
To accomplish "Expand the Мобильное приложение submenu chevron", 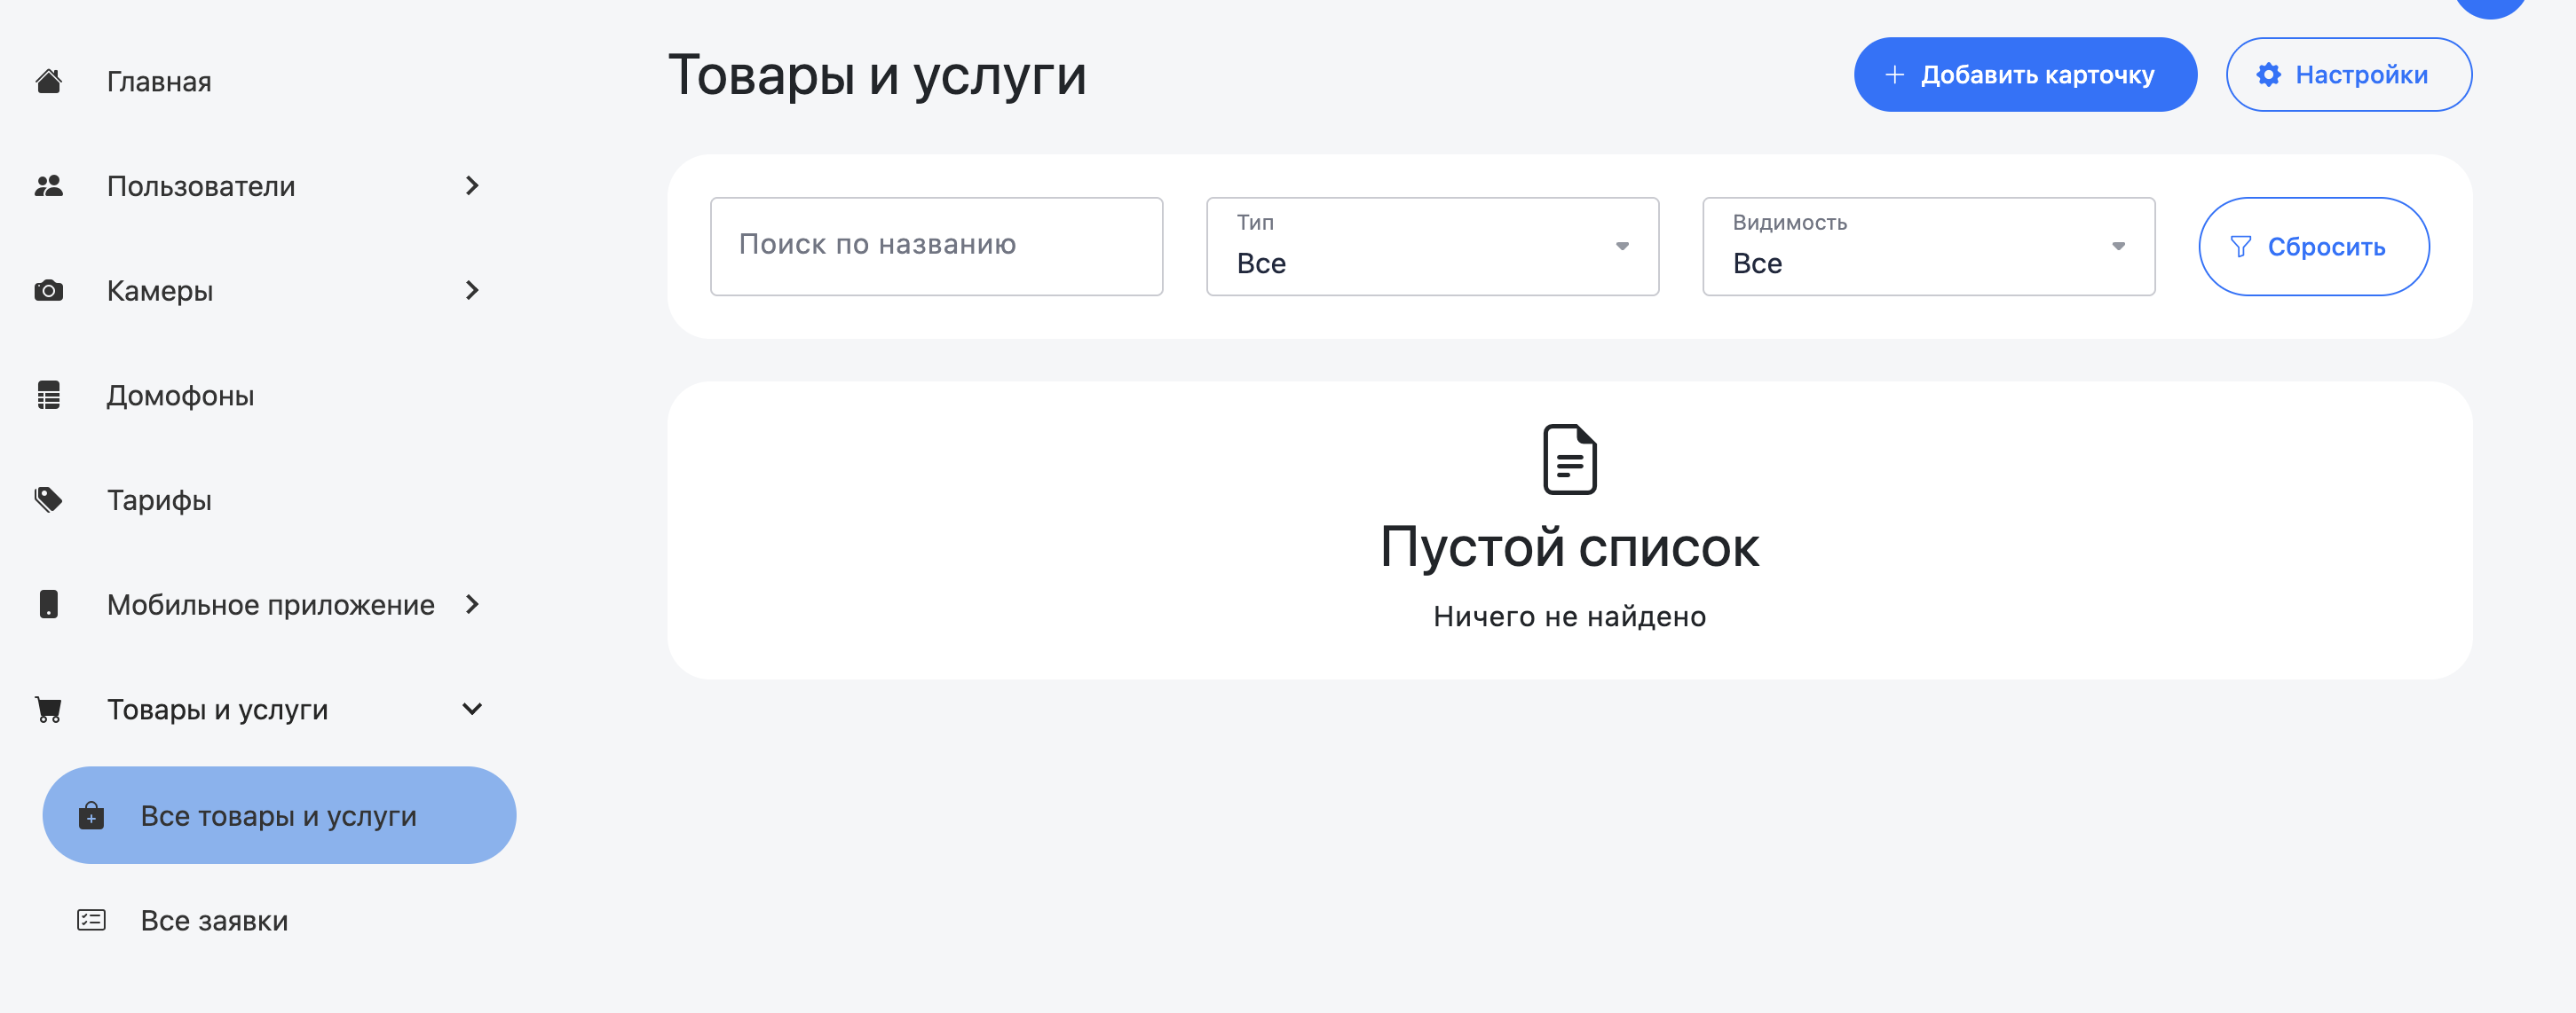I will (472, 604).
